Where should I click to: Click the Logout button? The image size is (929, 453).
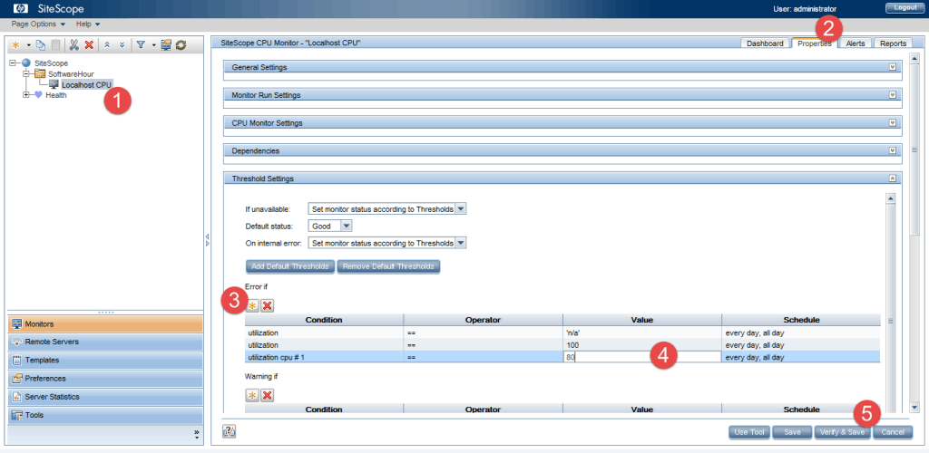(905, 8)
